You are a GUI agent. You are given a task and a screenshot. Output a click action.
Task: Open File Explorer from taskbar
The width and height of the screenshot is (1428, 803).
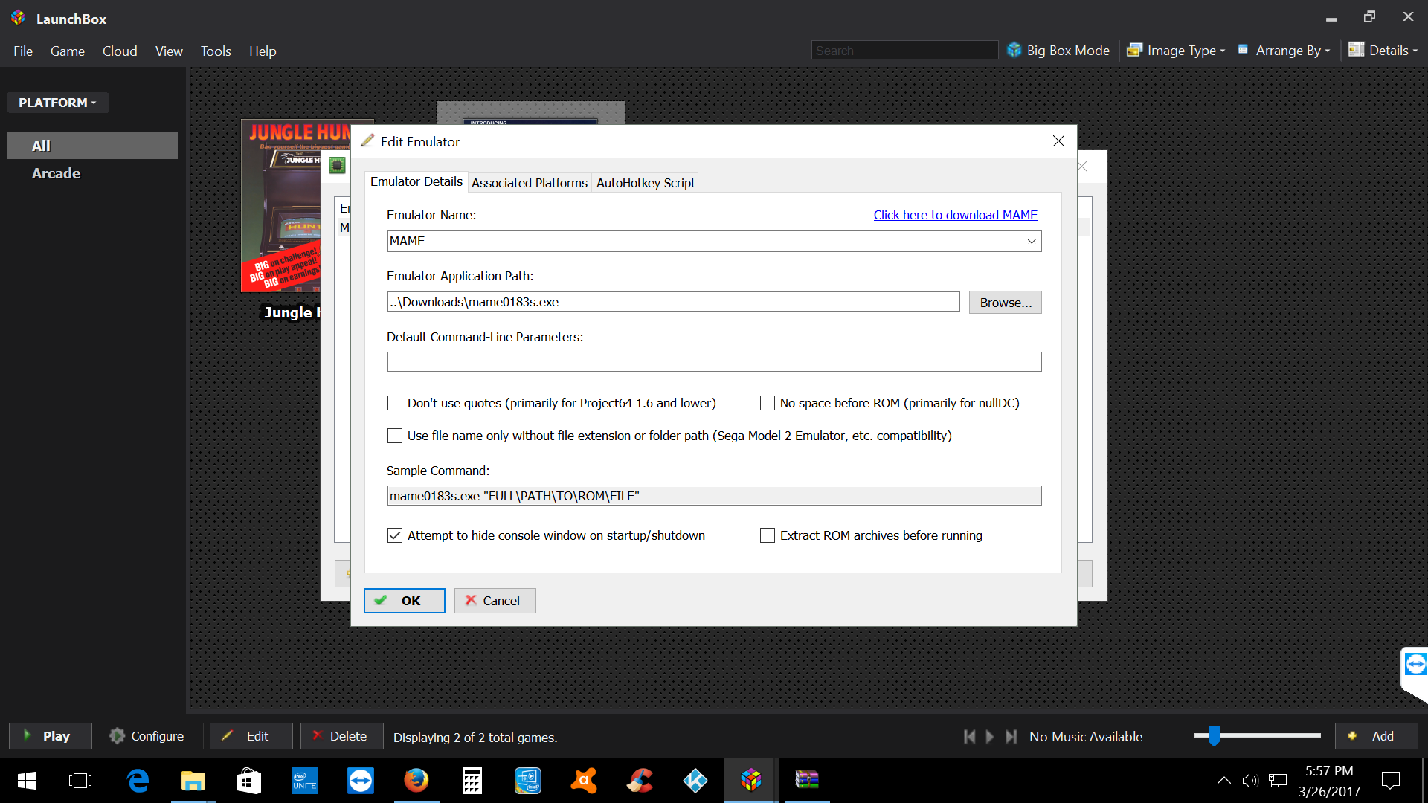tap(193, 781)
